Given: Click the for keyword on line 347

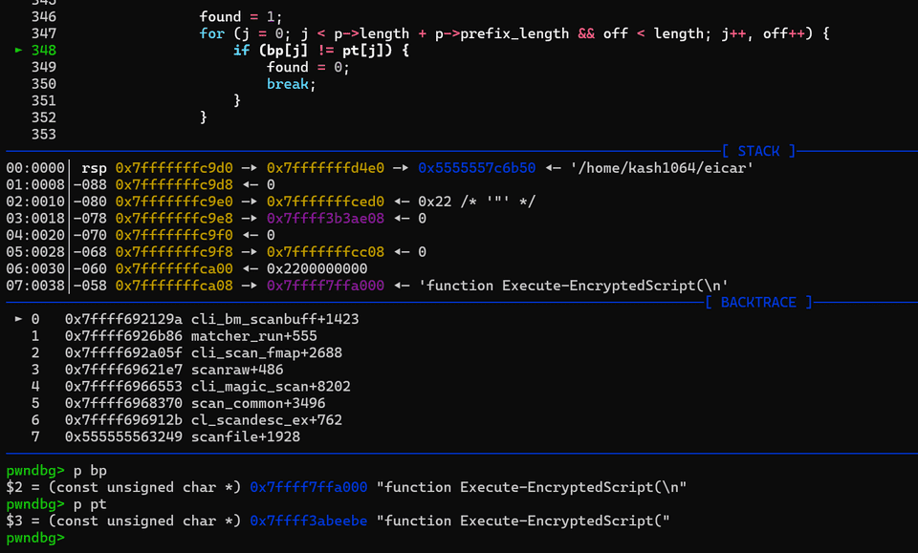Looking at the screenshot, I should coord(210,32).
